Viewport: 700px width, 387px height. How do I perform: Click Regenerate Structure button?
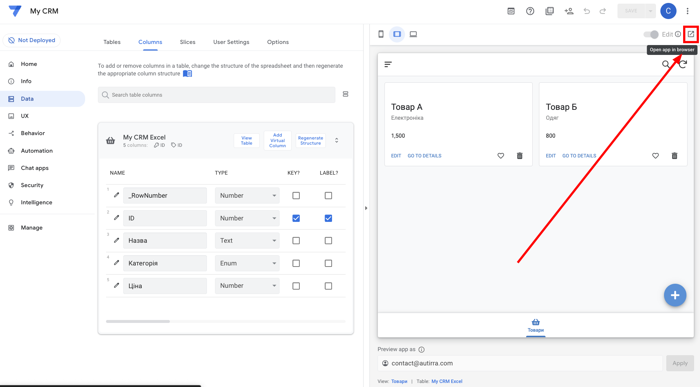[x=310, y=141]
